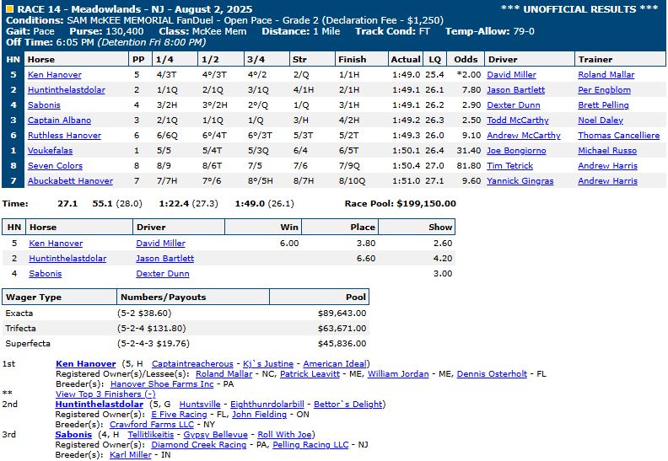Image resolution: width=668 pixels, height=461 pixels.
Task: Open driver Todd McCarthy's profile
Action: point(518,121)
